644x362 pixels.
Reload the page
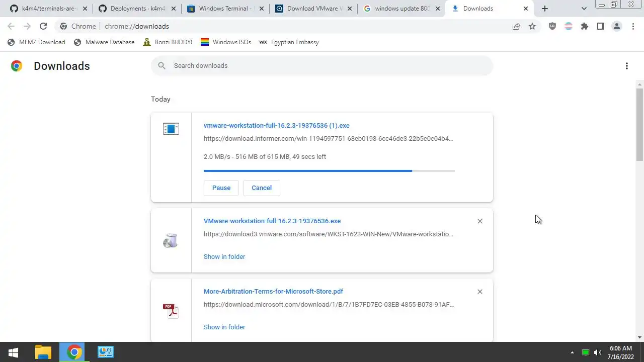[x=43, y=26]
